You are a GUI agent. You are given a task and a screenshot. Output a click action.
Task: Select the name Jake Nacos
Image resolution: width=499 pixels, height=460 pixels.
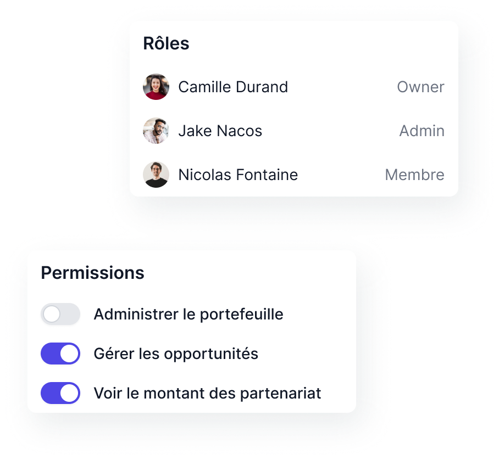coord(220,131)
